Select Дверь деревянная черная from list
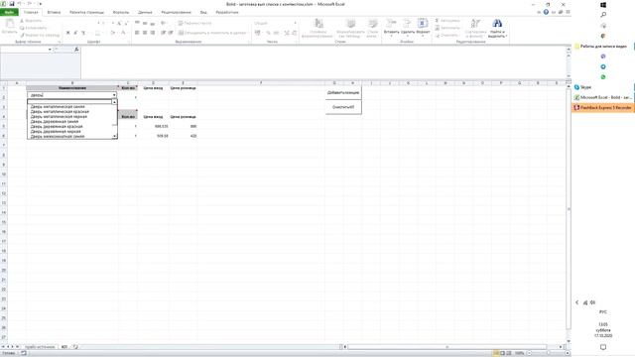Screen dimensions: 635x357 (56, 131)
